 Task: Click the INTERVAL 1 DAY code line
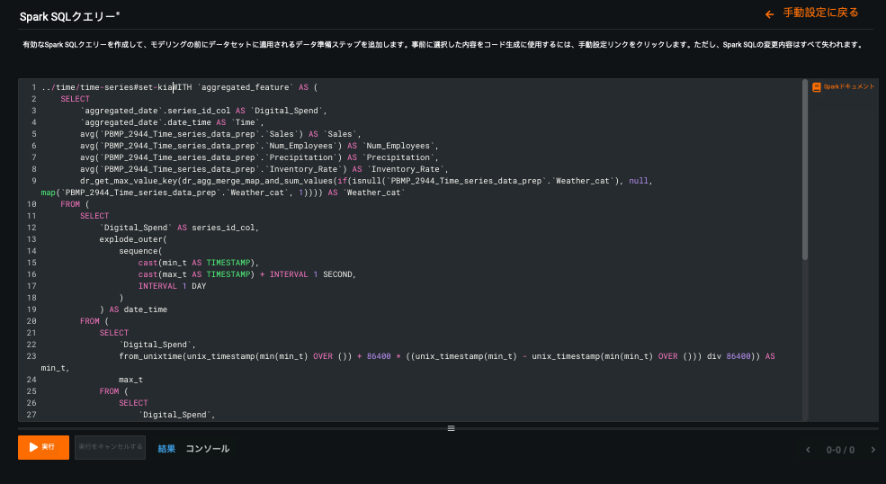(172, 286)
